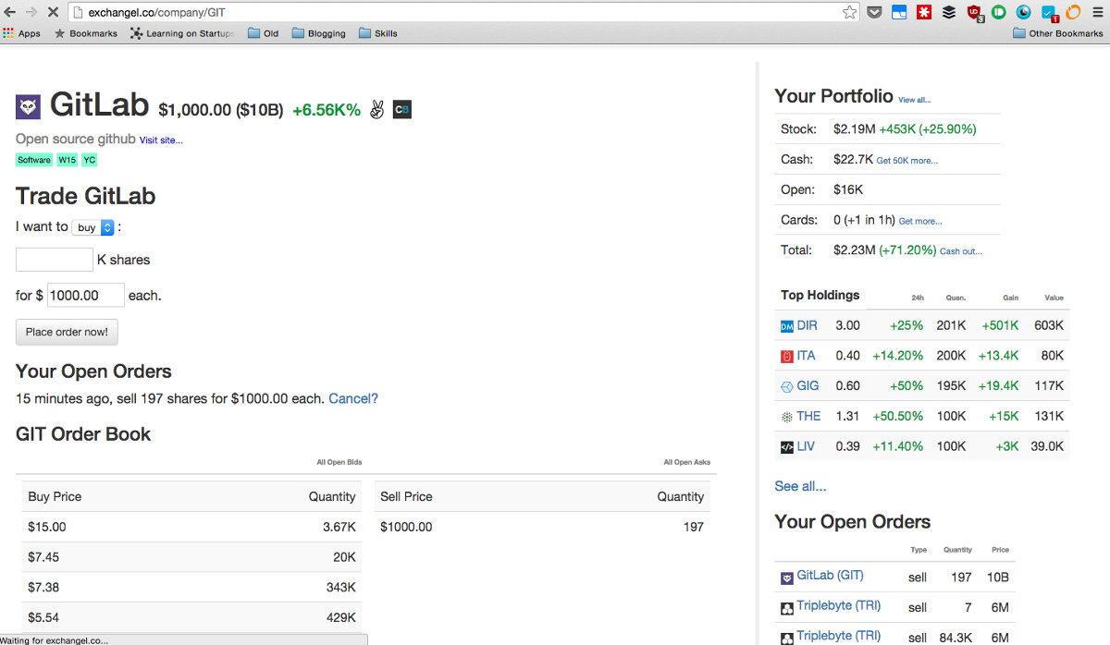Screen dimensions: 1110x645
Task: Click the GIG holding logo icon
Action: coord(787,386)
